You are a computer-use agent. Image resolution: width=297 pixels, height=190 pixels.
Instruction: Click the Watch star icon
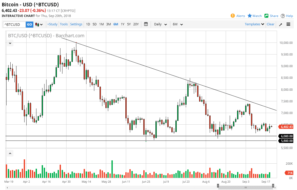click(250, 16)
